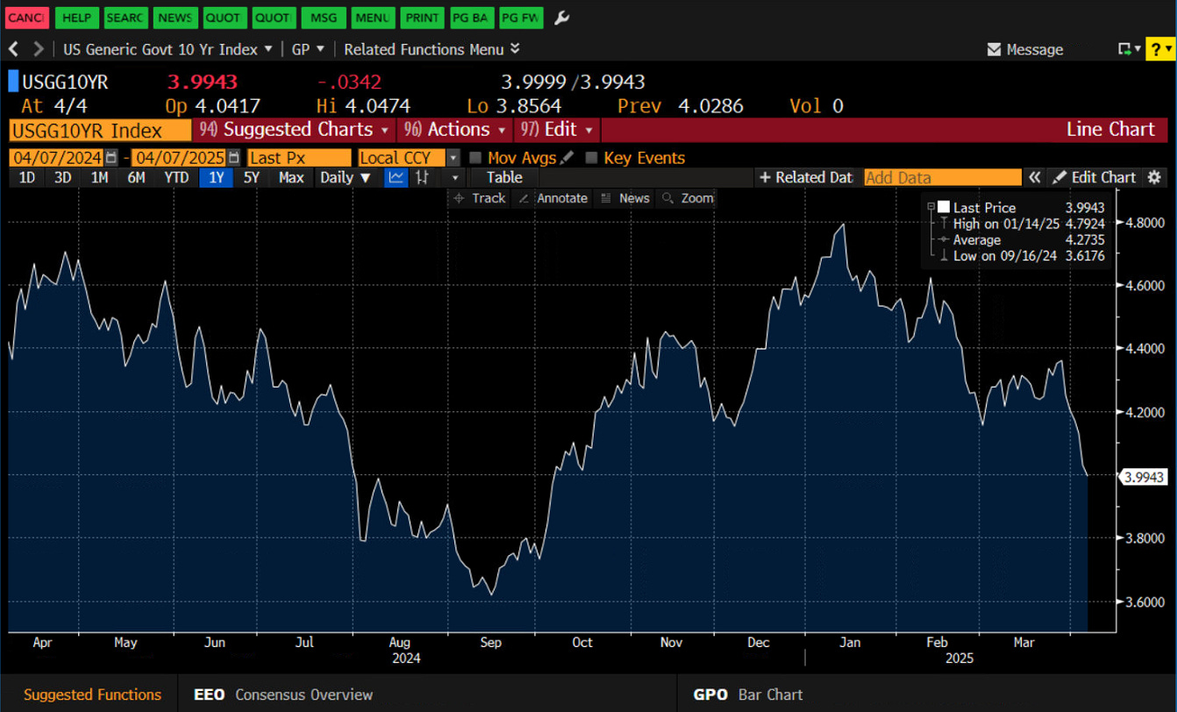1177x712 pixels.
Task: Collapse panel with the double left chevron
Action: click(x=1035, y=177)
